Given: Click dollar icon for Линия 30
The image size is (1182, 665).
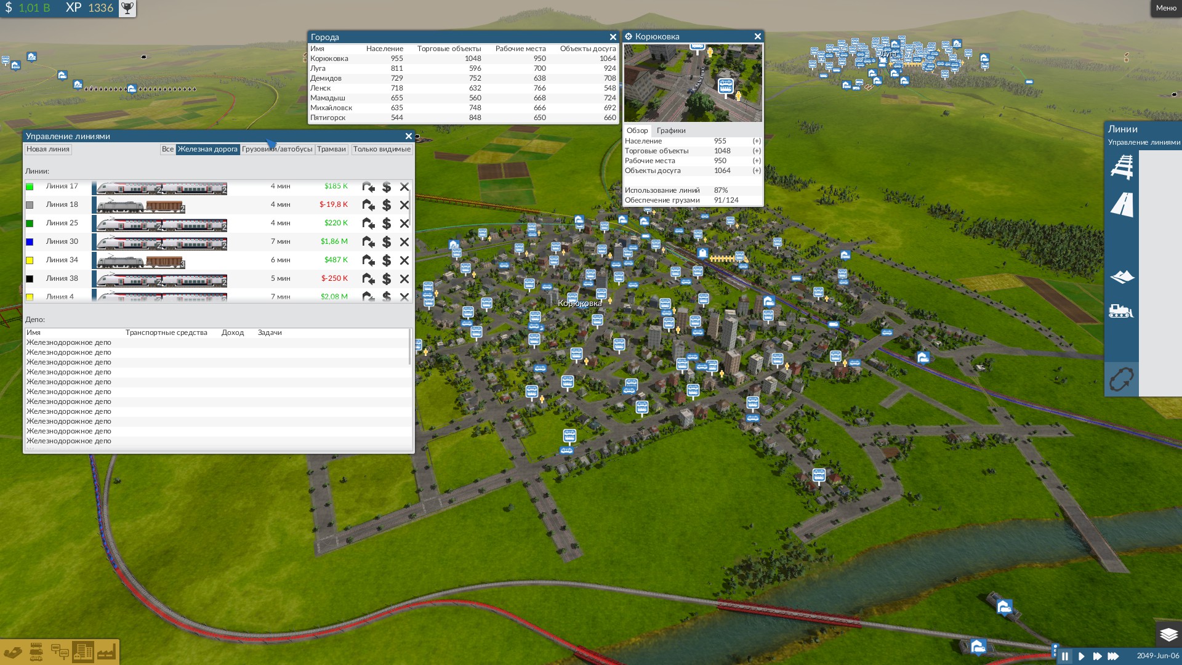Looking at the screenshot, I should pos(387,242).
